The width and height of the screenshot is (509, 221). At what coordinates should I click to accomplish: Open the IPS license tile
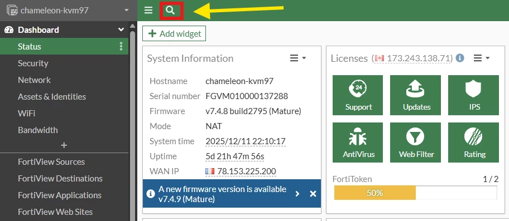click(474, 95)
